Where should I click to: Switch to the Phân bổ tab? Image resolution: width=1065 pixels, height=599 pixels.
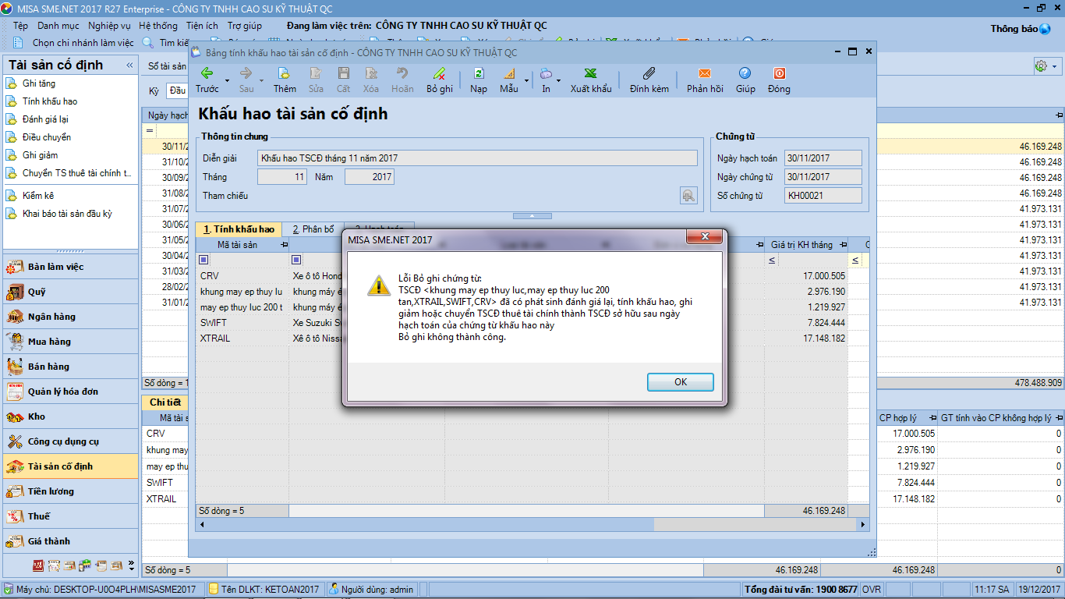pos(313,229)
